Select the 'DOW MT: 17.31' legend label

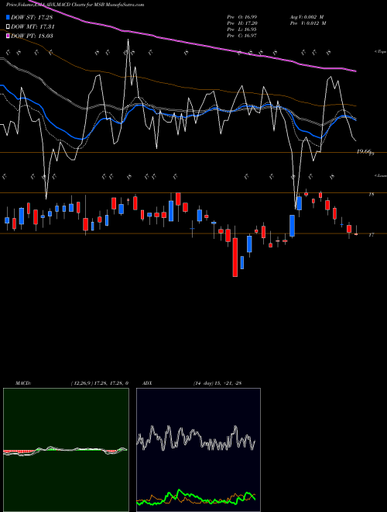point(33,27)
